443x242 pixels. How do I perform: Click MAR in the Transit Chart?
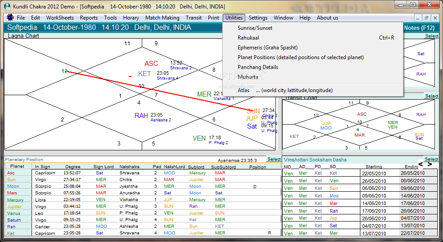pos(359,135)
